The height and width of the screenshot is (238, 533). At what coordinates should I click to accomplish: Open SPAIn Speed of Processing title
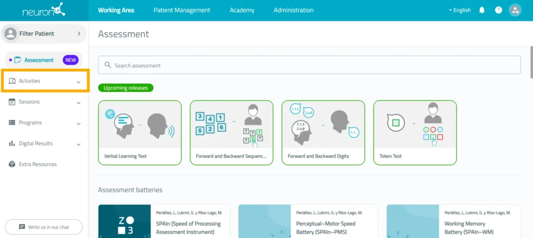point(188,228)
